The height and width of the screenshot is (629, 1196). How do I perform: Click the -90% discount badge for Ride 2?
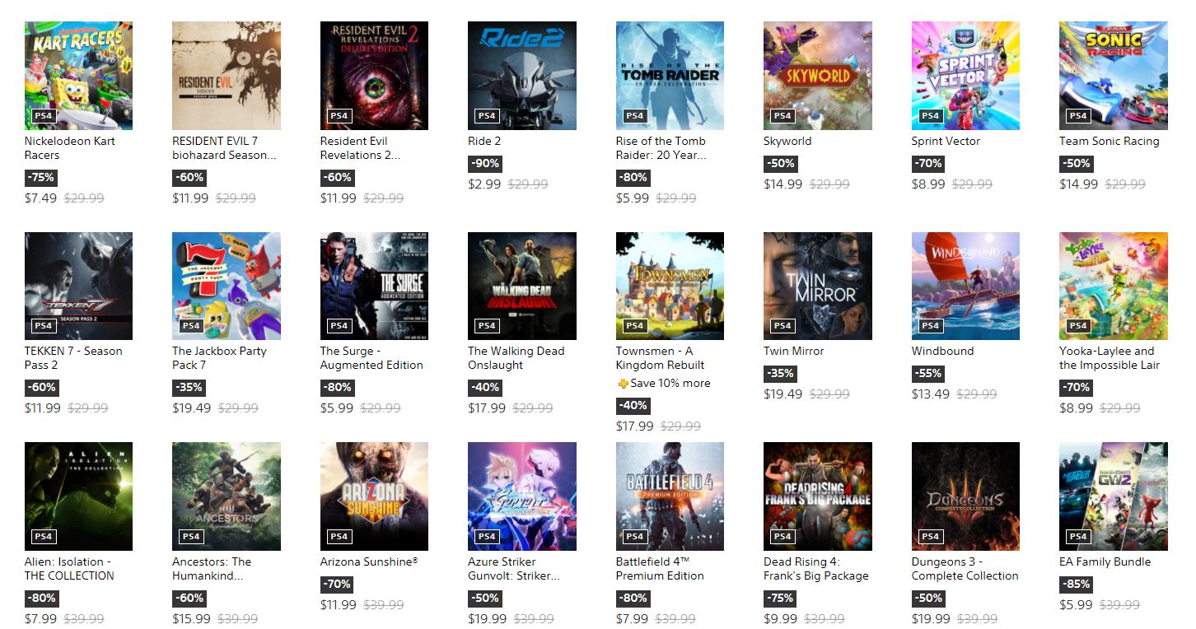point(484,163)
